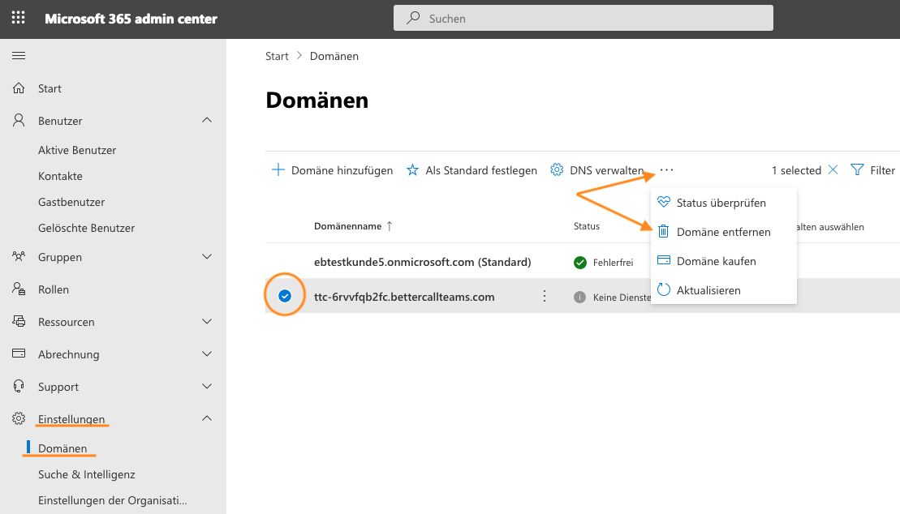Click the Gruppen people icon
Screen dimensions: 900x514
(x=19, y=256)
